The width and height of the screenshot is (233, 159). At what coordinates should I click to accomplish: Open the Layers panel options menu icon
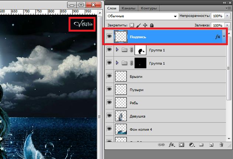pos(228,8)
